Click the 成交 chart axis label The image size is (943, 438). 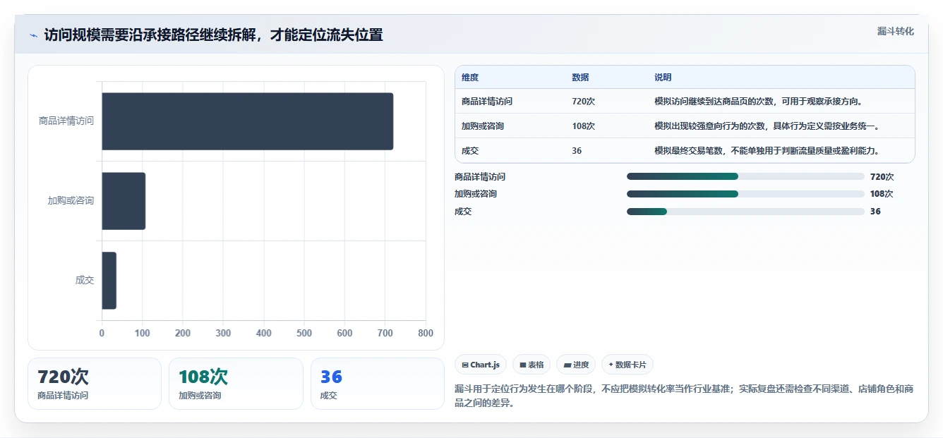(85, 280)
